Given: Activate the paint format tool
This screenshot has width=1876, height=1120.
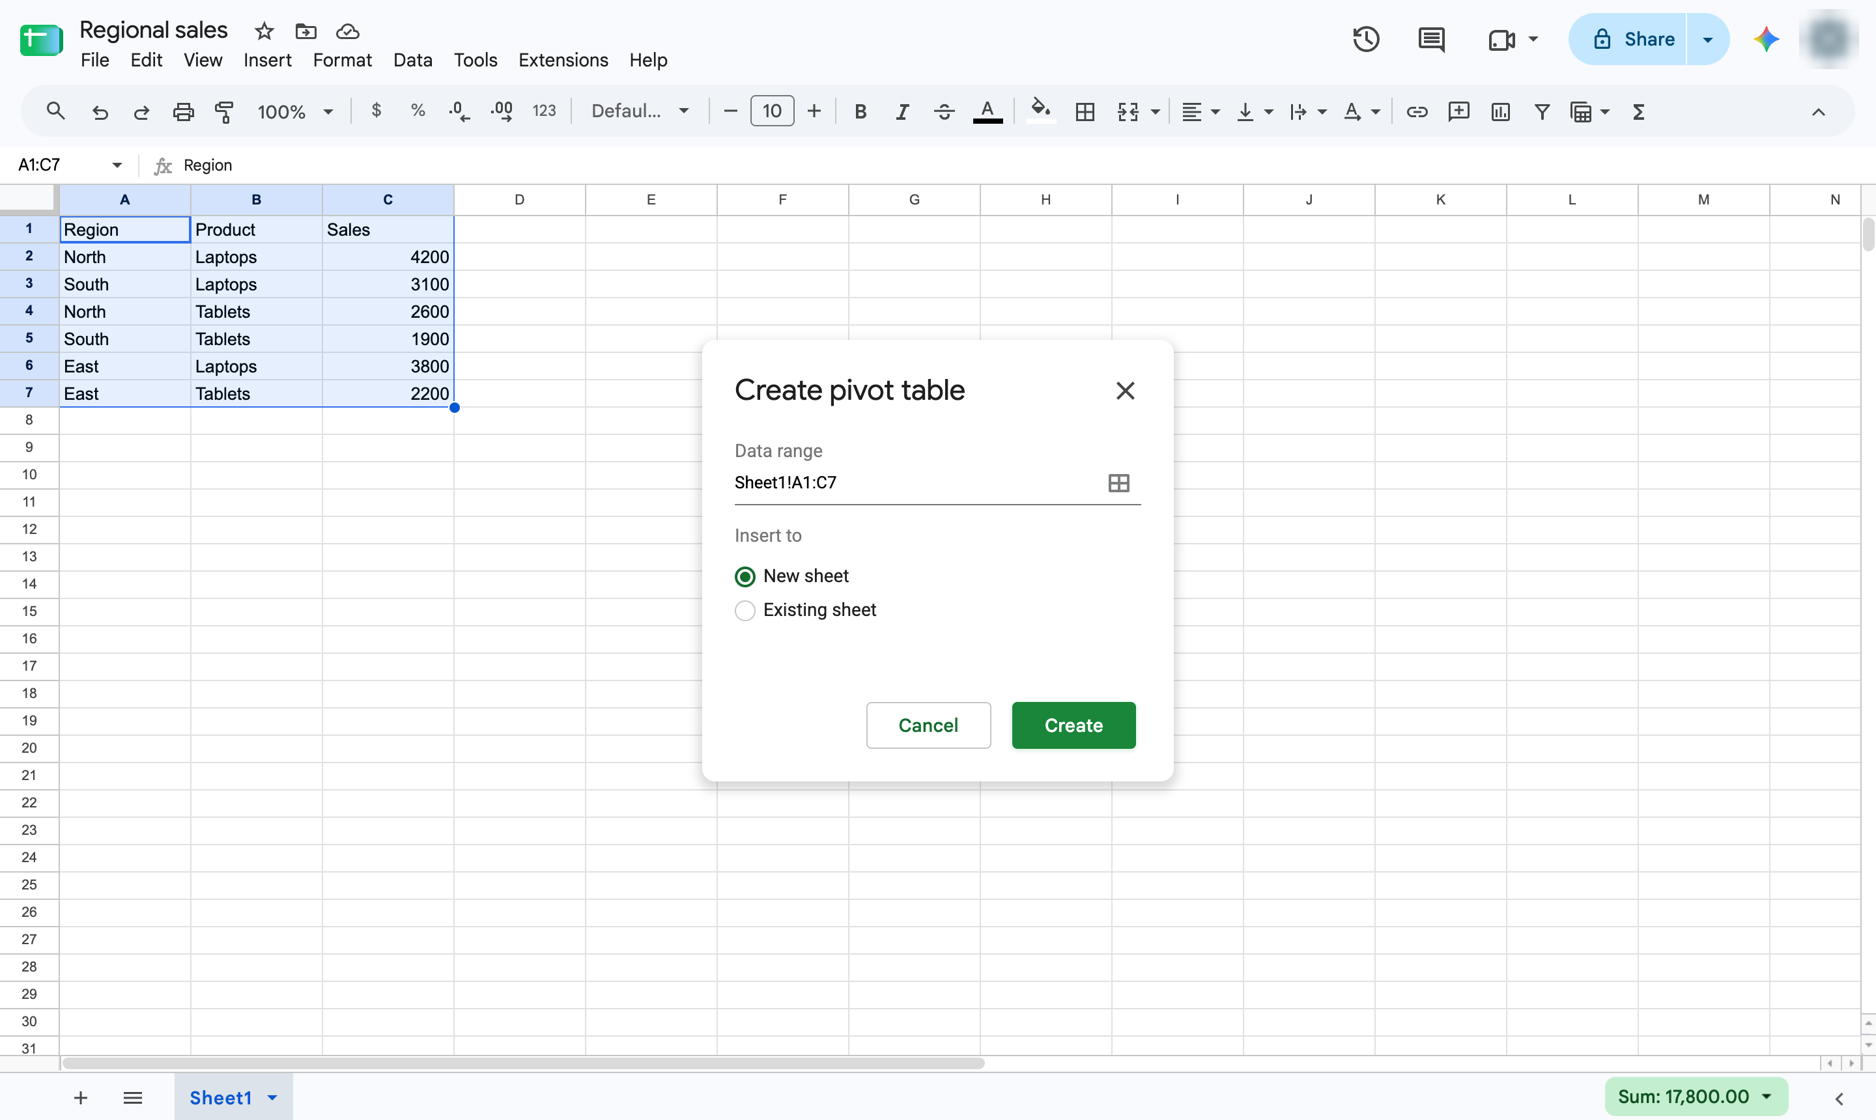Looking at the screenshot, I should click(x=224, y=112).
